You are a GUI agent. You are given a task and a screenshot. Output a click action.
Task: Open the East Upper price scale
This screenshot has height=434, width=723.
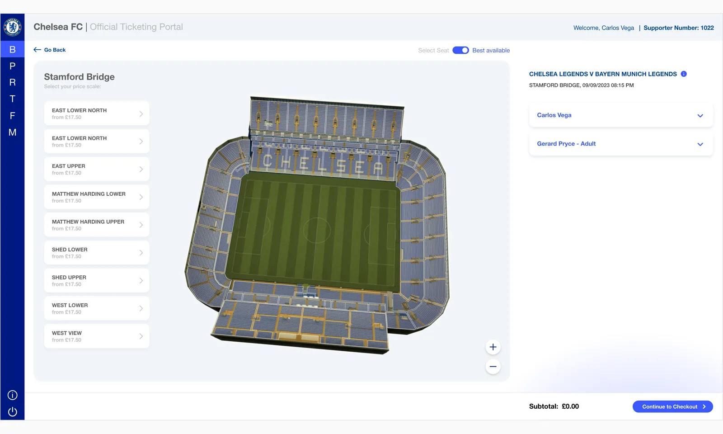[97, 169]
